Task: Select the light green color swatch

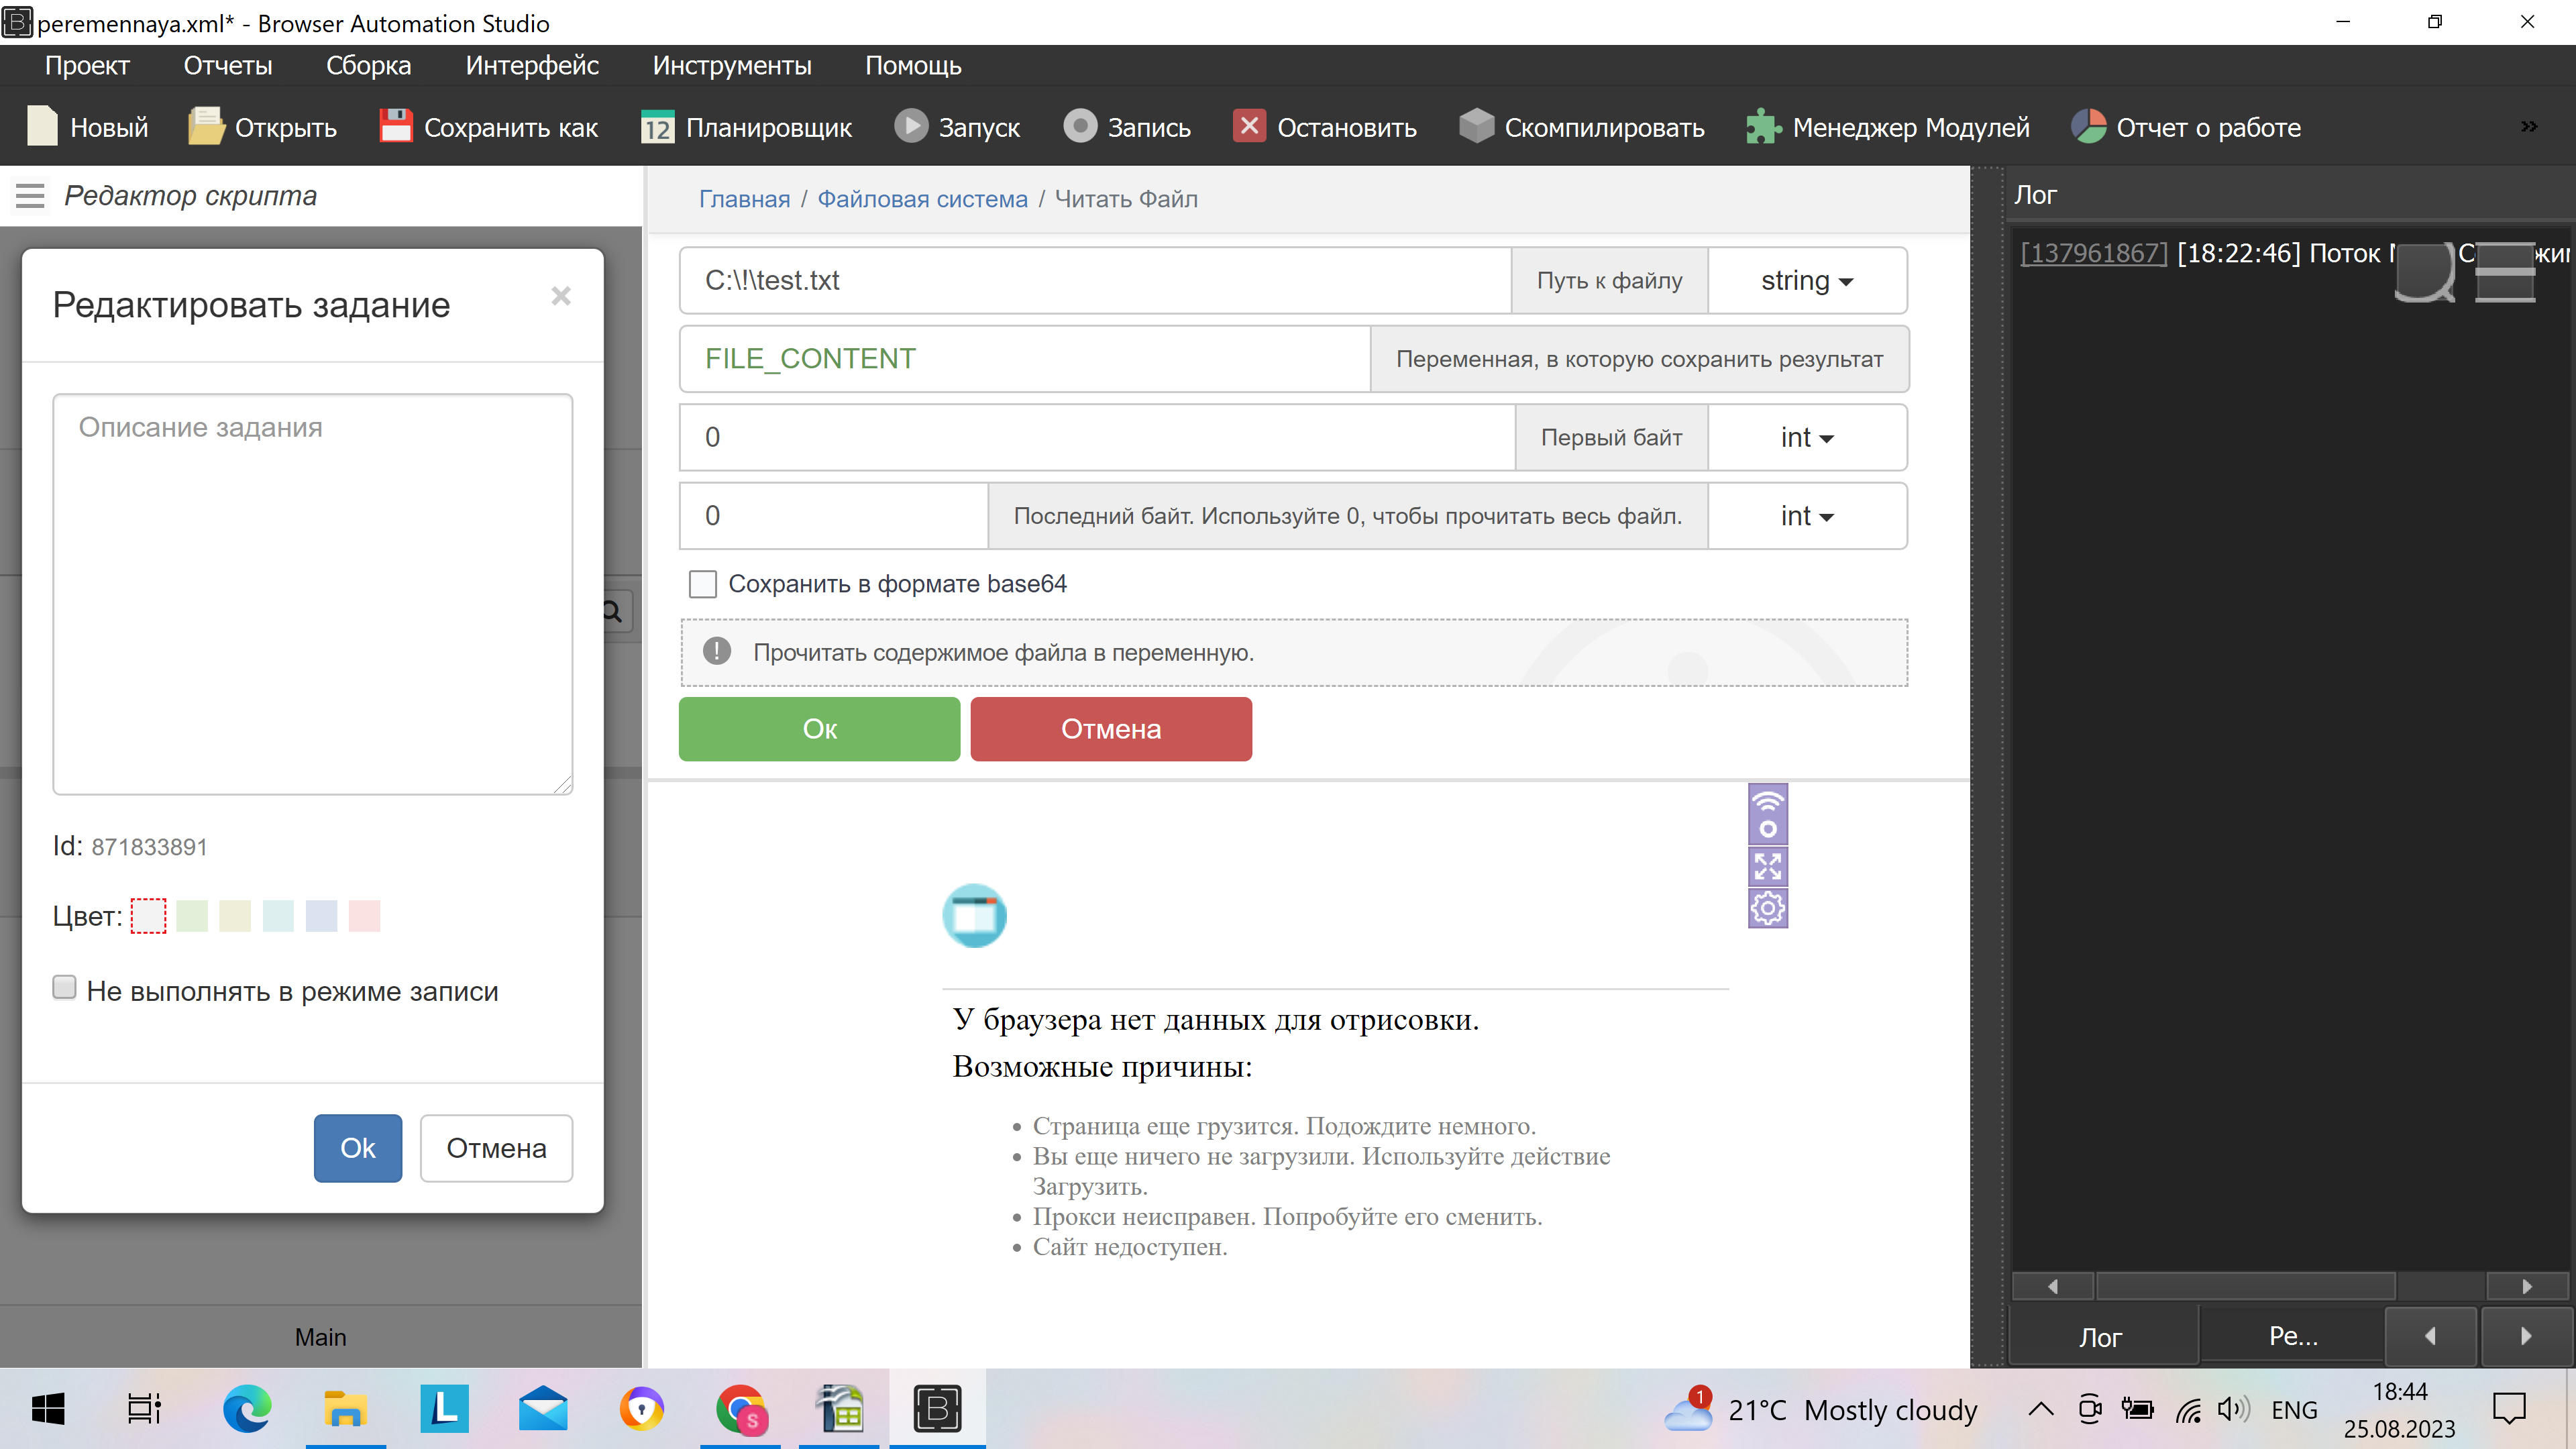Action: (192, 916)
